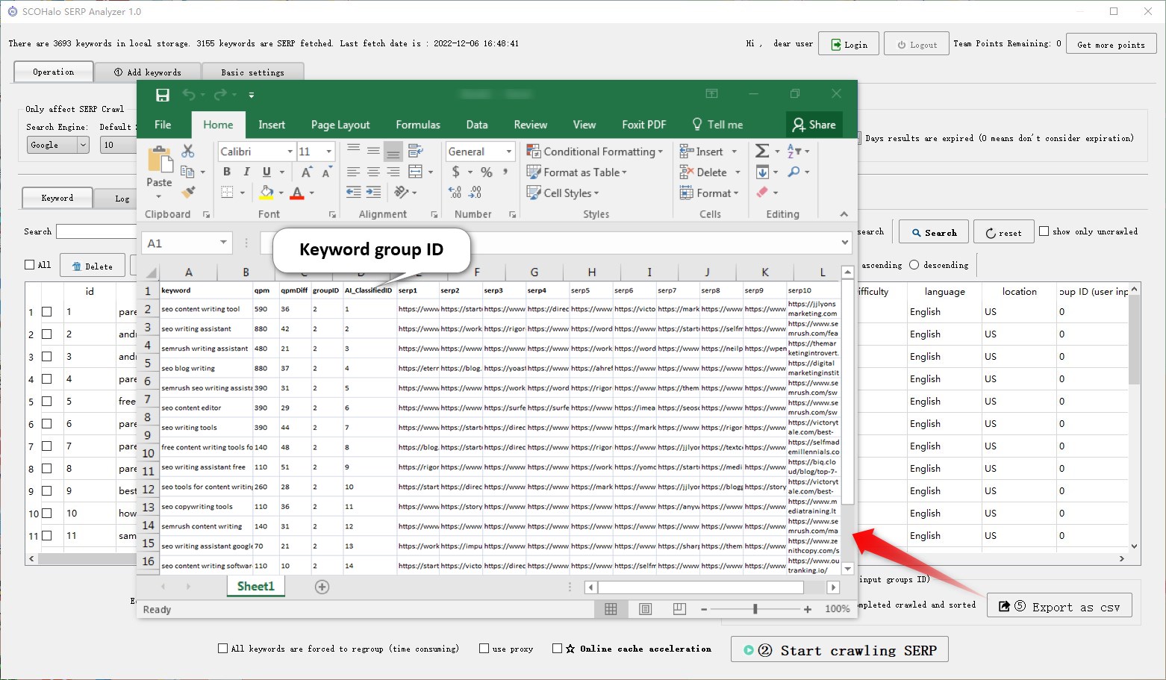Increase font size with the large A icon

click(x=306, y=172)
